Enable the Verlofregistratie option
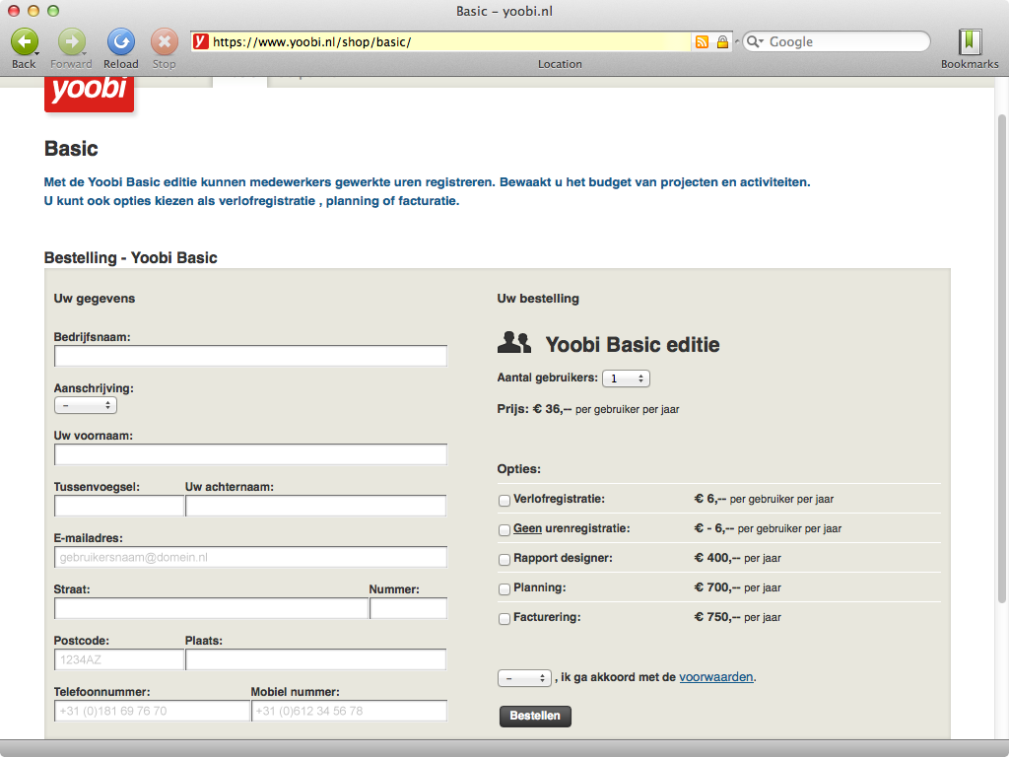The width and height of the screenshot is (1009, 757). [x=504, y=500]
